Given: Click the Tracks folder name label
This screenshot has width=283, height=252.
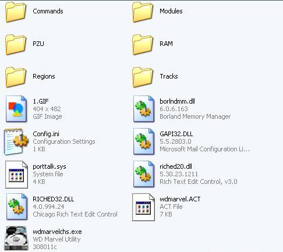Looking at the screenshot, I should (x=169, y=76).
